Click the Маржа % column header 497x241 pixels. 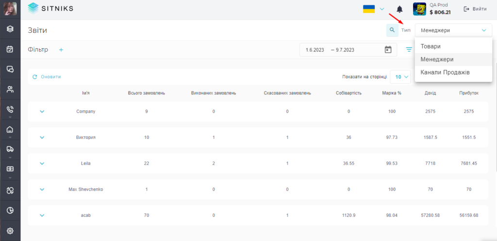pos(392,93)
